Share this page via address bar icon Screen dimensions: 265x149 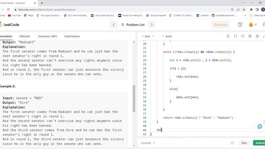click(238, 10)
